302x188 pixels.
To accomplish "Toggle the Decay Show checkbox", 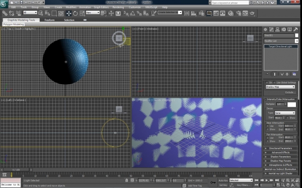I will tap(287, 118).
